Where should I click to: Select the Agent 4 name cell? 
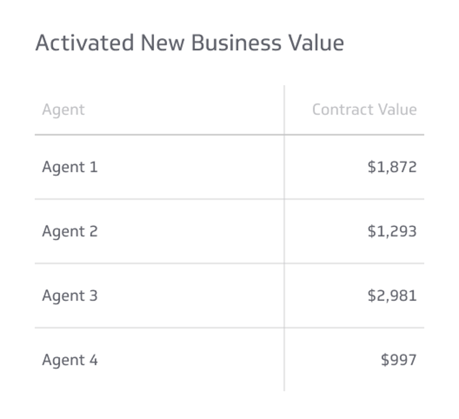[x=70, y=360]
